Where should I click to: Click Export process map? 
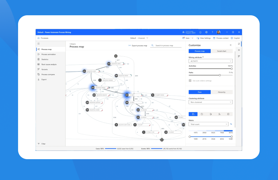[138, 46]
